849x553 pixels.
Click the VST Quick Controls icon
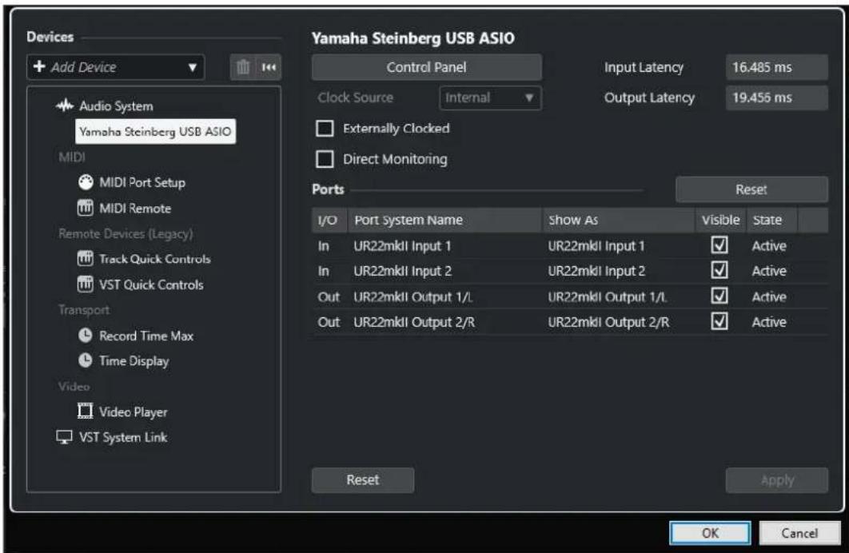[86, 284]
